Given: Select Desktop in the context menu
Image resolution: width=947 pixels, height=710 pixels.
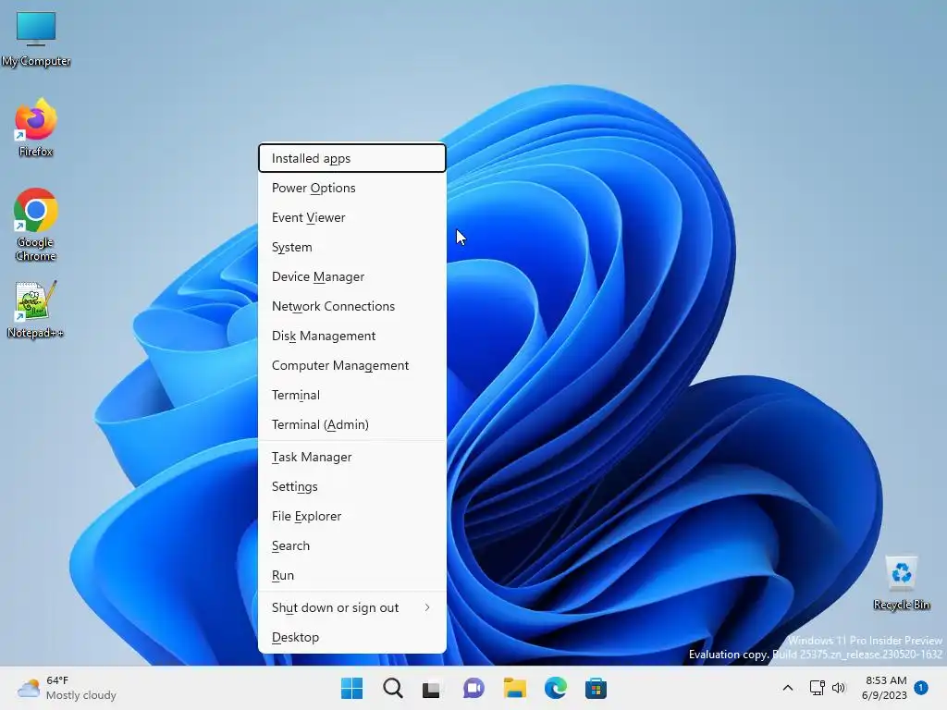Looking at the screenshot, I should point(352,638).
